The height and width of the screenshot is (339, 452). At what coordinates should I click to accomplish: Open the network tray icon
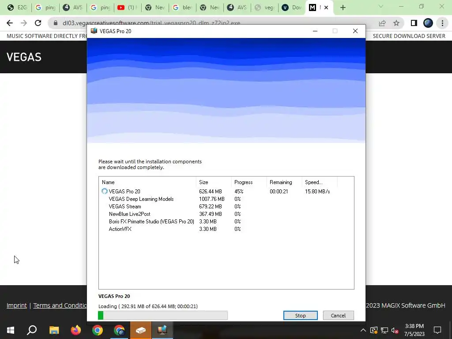click(x=384, y=330)
